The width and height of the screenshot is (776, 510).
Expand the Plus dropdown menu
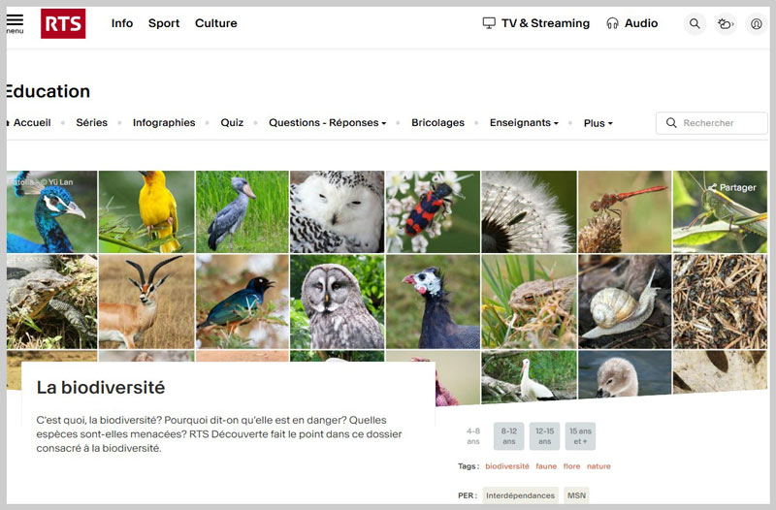tap(598, 123)
